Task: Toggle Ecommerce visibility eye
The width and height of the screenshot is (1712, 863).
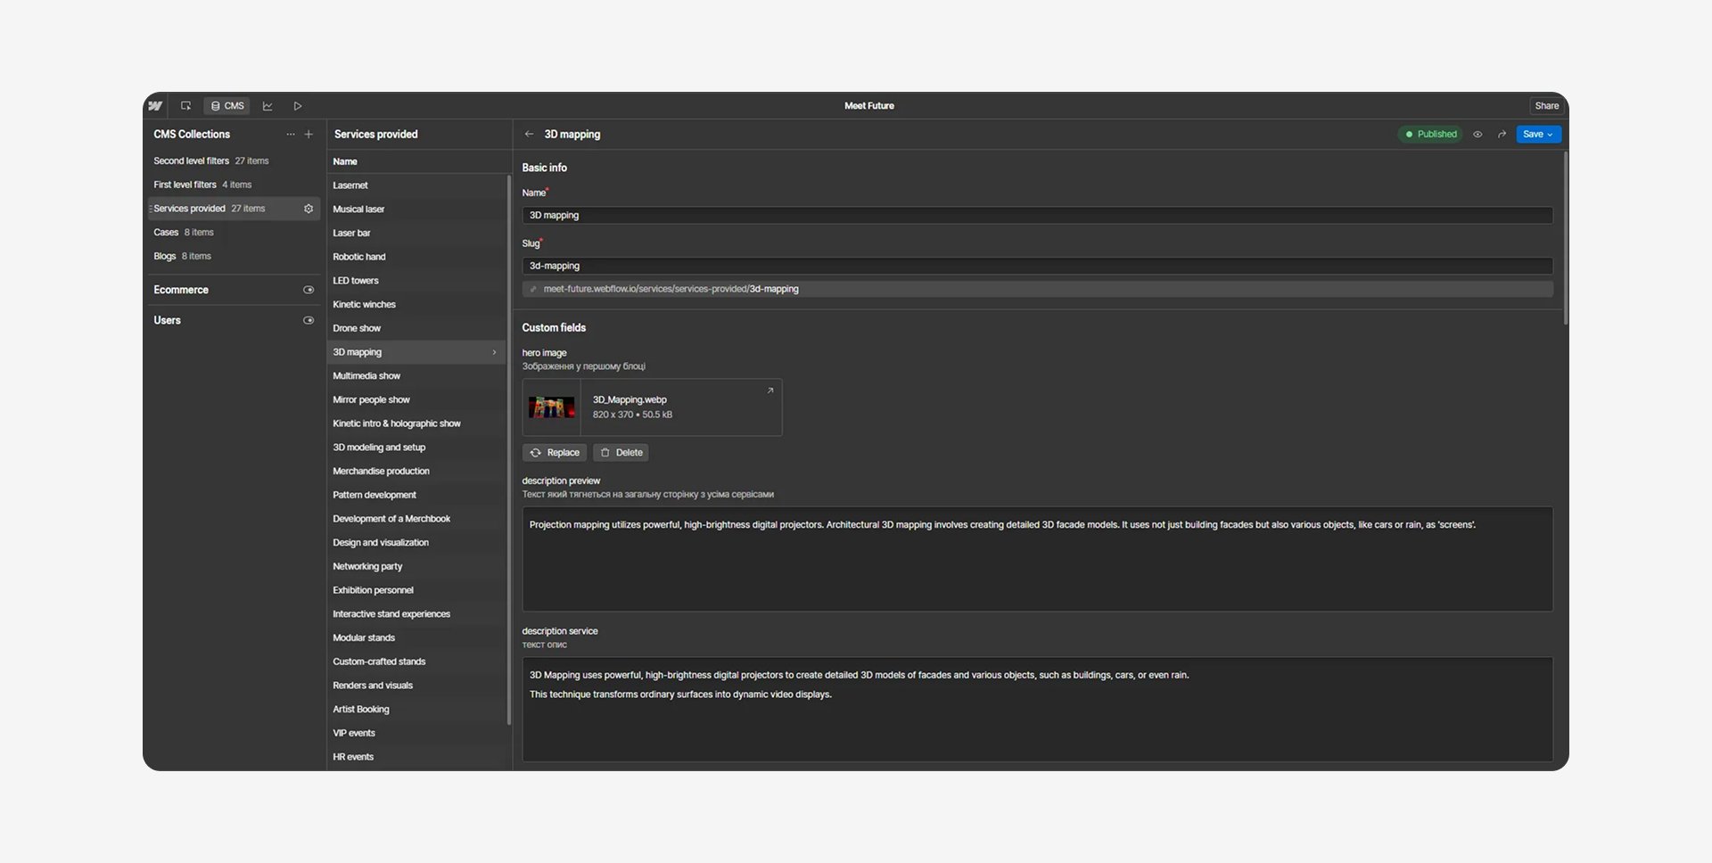Action: (x=309, y=290)
